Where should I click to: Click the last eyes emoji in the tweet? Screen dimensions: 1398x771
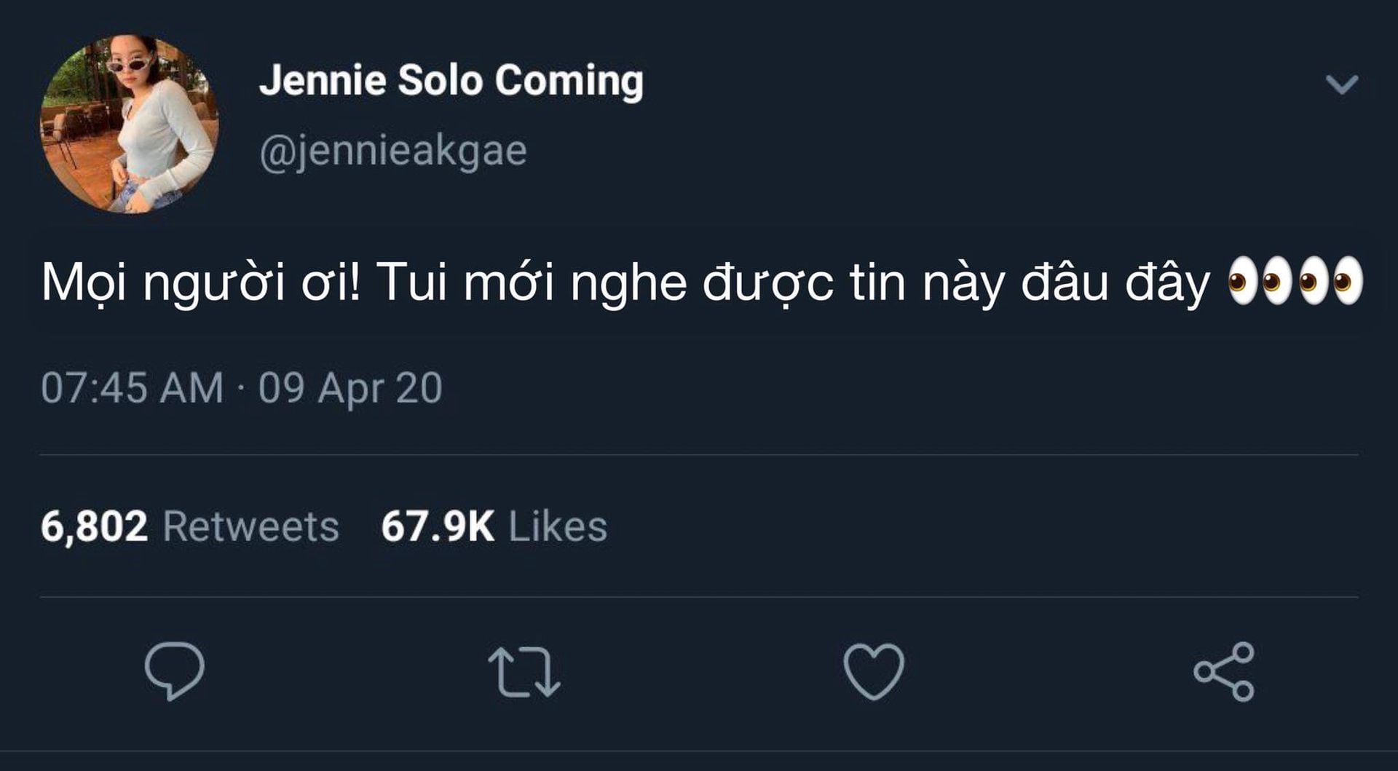pos(1348,281)
